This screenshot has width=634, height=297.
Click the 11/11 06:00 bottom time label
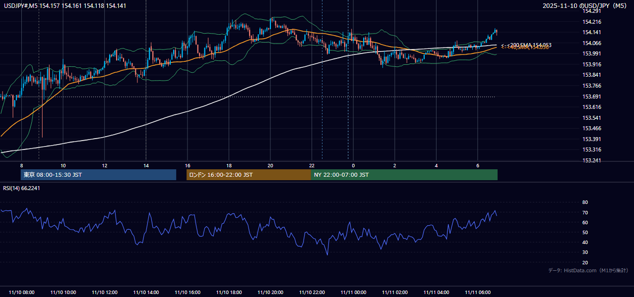coord(478,293)
